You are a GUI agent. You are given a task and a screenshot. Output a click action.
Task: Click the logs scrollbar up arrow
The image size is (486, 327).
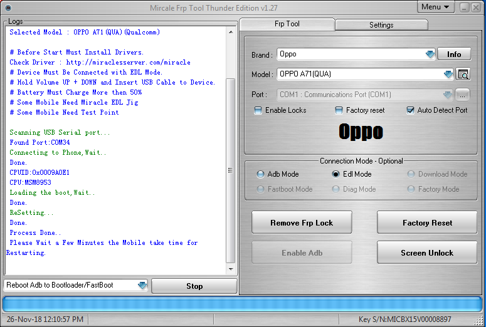coord(231,32)
